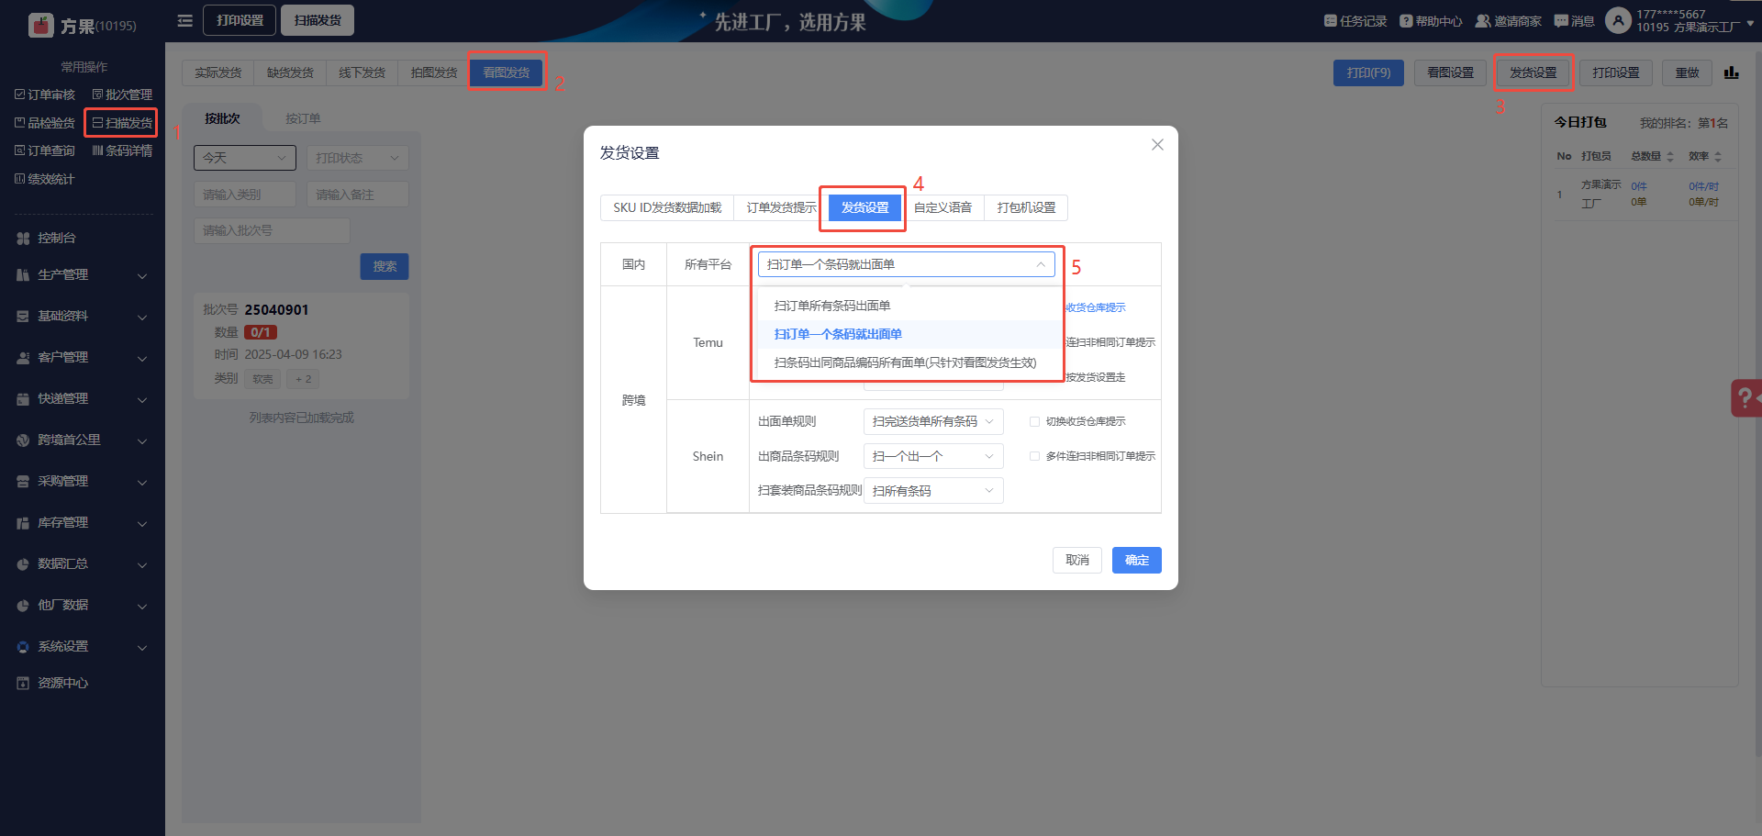Open Shein 出商品条码规则 dropdown

coord(933,456)
